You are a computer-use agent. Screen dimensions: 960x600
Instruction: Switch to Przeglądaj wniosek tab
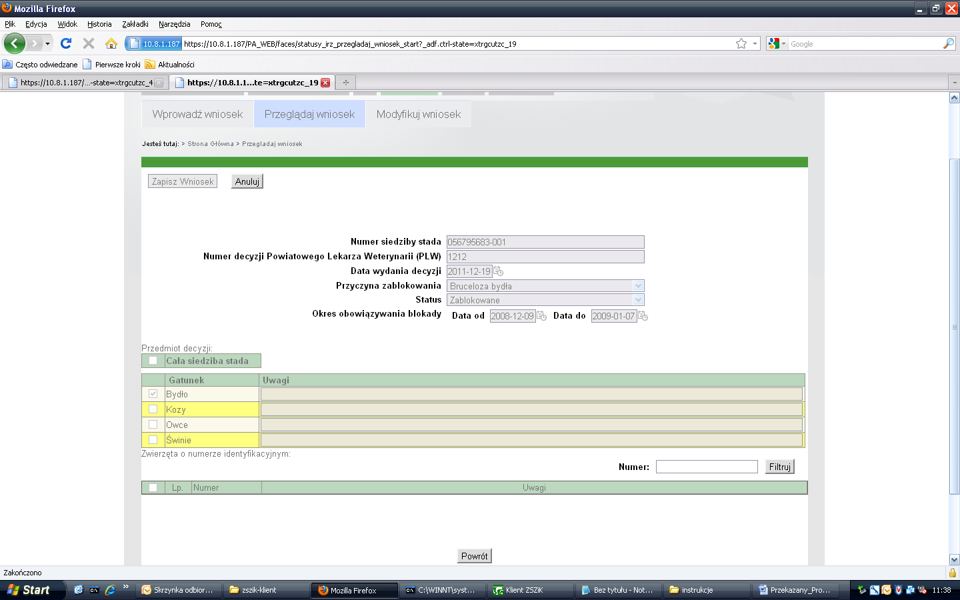[x=309, y=114]
